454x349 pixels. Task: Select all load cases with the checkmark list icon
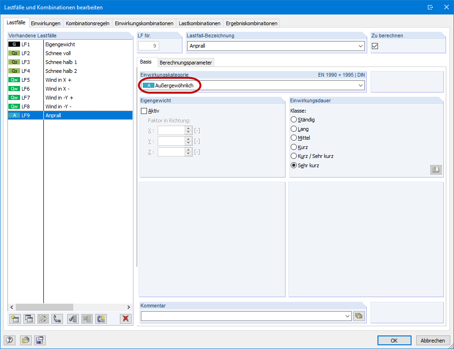(x=73, y=319)
